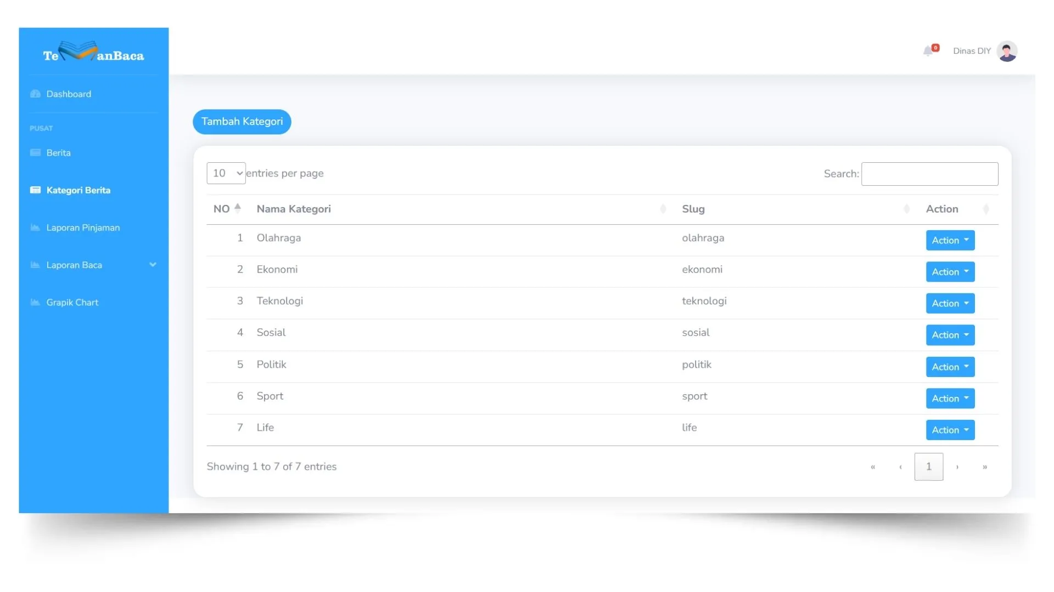The image size is (1054, 592).
Task: Click pagination page 1 button
Action: tap(928, 466)
